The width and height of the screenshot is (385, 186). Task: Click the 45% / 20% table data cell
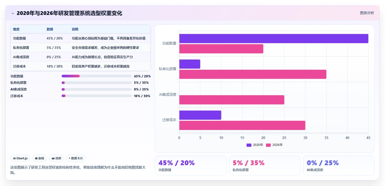pos(55,38)
